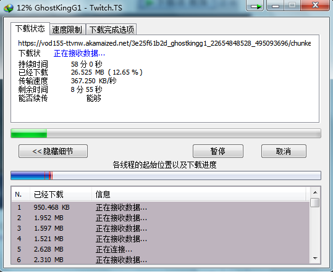Click the 367.250 KB/秒 transfer speed value
Viewport: 333px width, 272px height.
[x=94, y=81]
